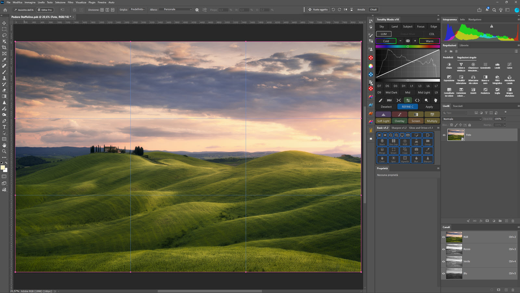This screenshot has height=293, width=520.
Task: Click the hue spectrum slider in Tonality Masks
Action: point(408,46)
